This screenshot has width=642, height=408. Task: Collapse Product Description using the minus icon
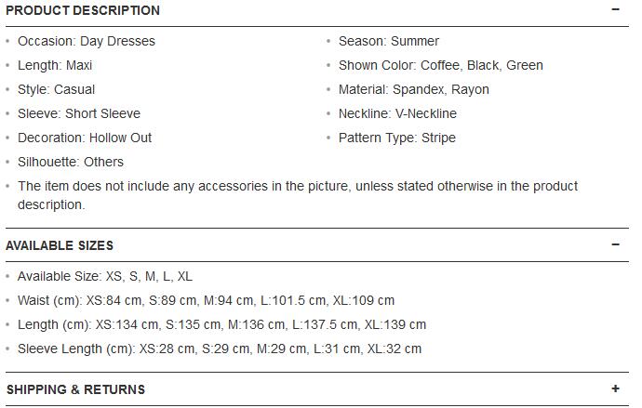click(615, 10)
